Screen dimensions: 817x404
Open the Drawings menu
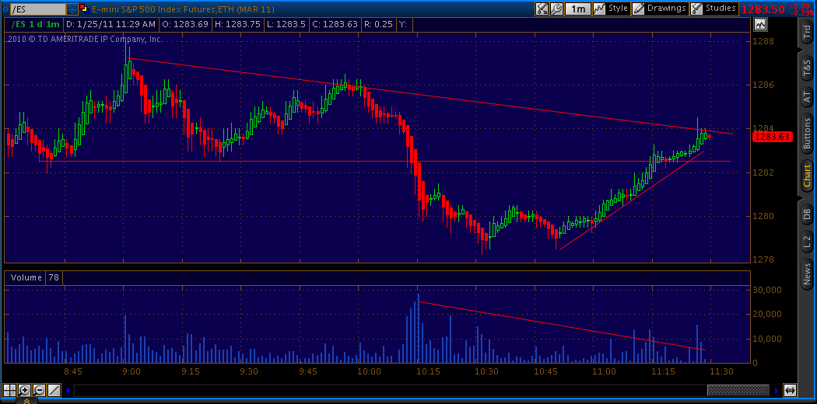(660, 9)
